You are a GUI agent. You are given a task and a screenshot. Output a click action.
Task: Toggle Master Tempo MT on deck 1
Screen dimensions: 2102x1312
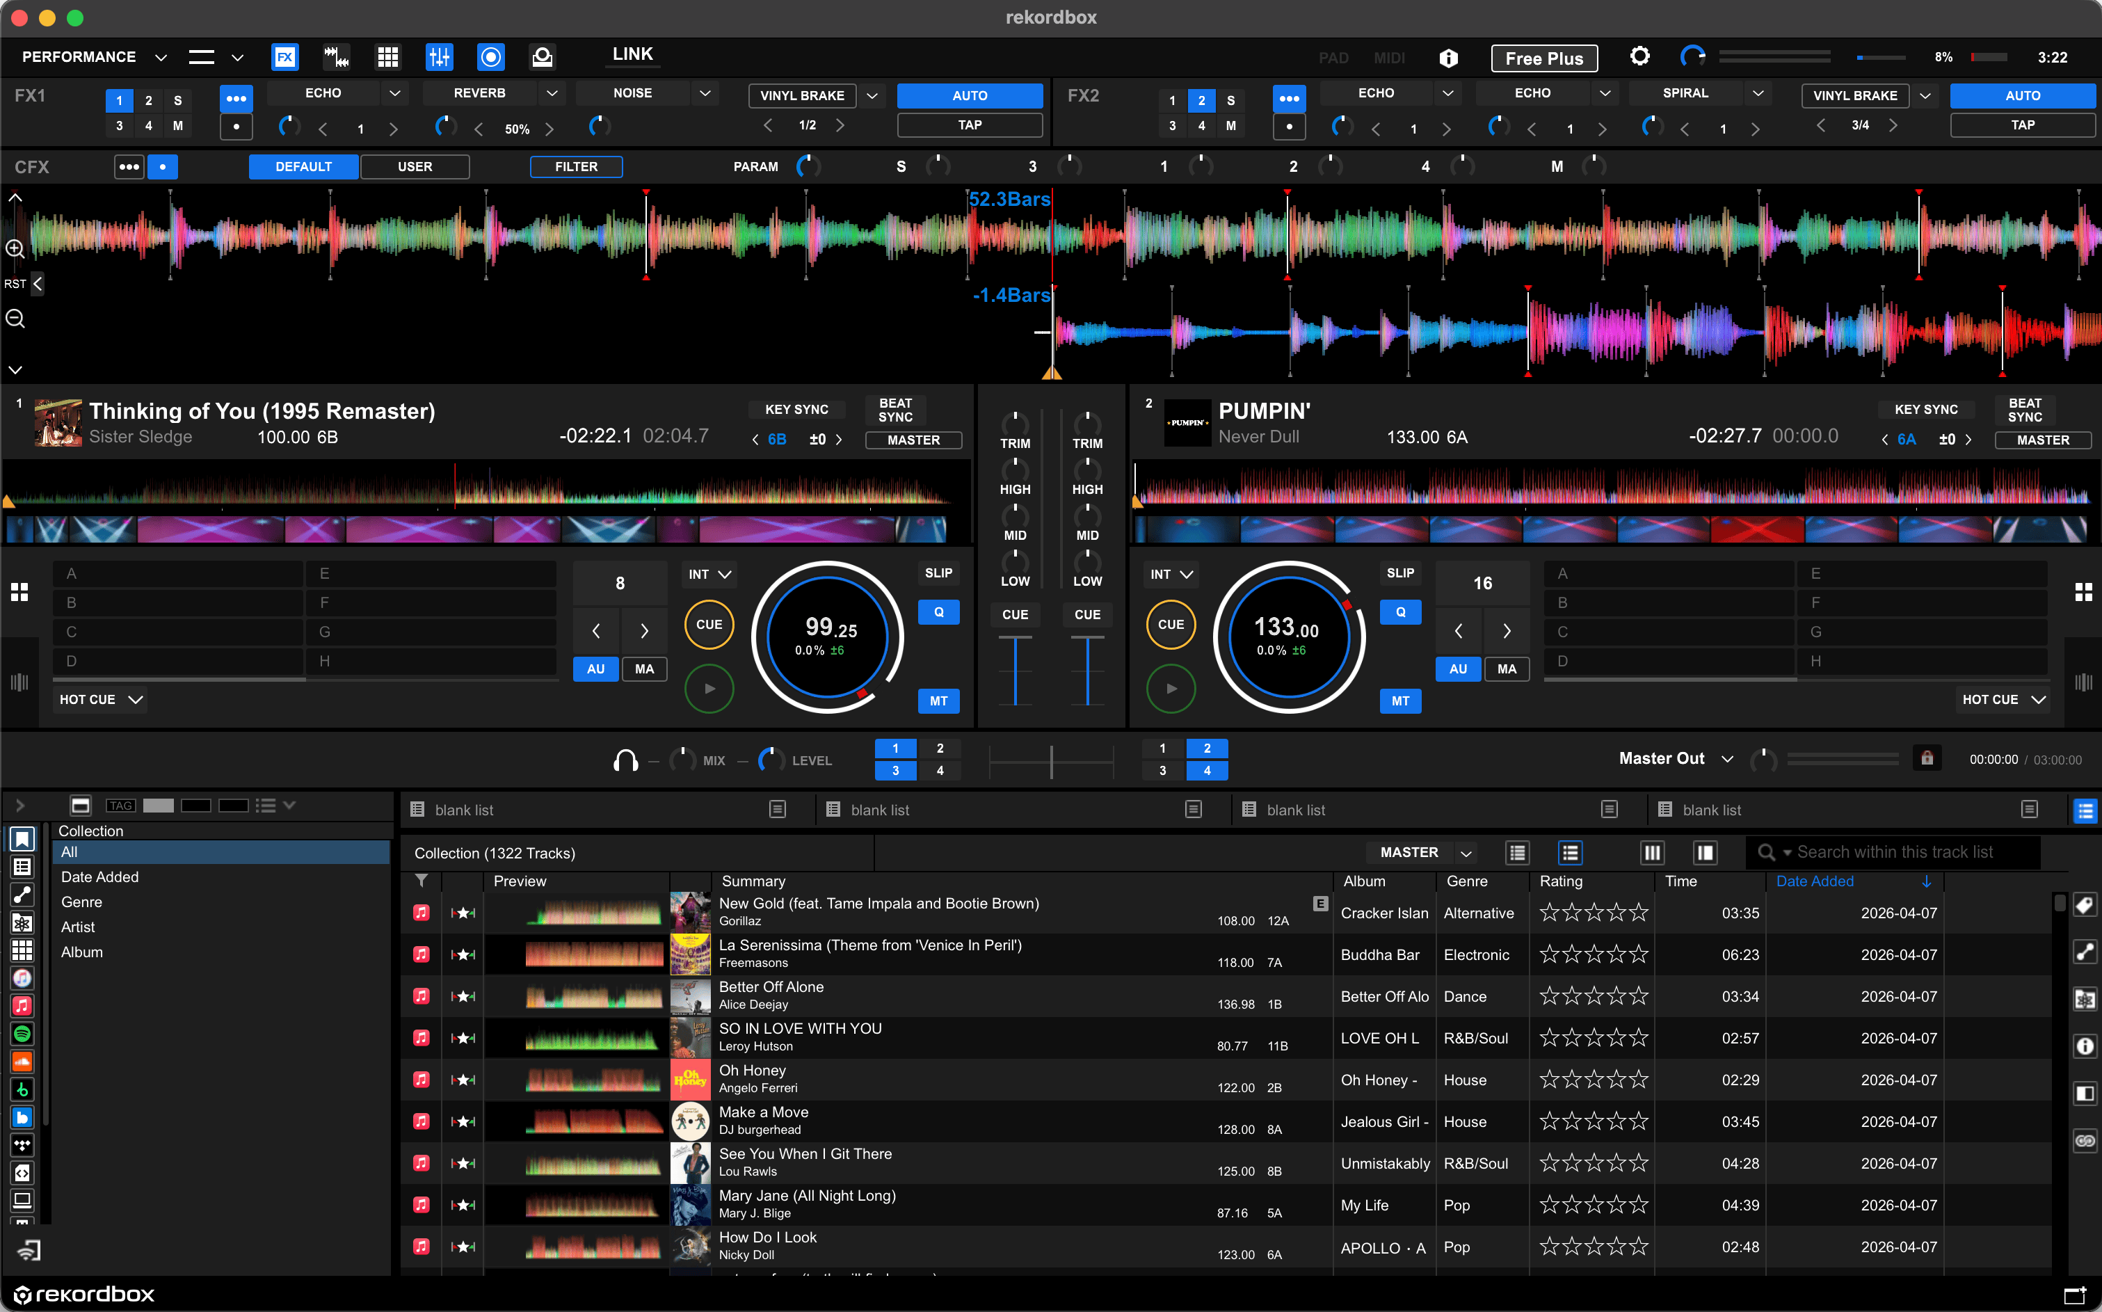pyautogui.click(x=938, y=701)
